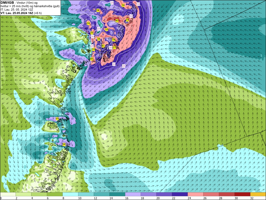This screenshot has height=200, width=266.
Task: Click the legend tick label '16'
Action: [127, 198]
